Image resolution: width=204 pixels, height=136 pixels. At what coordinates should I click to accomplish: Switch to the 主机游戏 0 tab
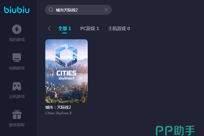pyautogui.click(x=119, y=28)
